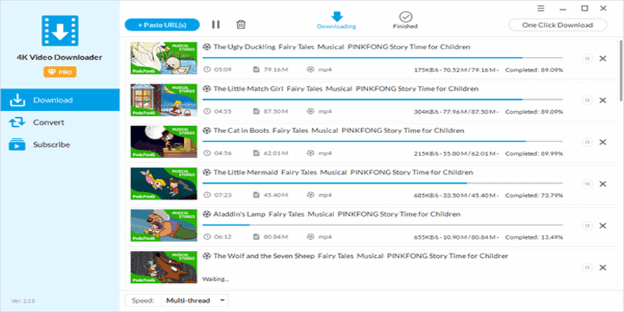Open the Speed Multi-thread dropdown
624x312 pixels.
pyautogui.click(x=195, y=300)
